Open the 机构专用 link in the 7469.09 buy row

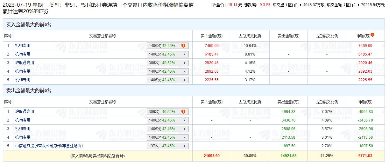23,46
